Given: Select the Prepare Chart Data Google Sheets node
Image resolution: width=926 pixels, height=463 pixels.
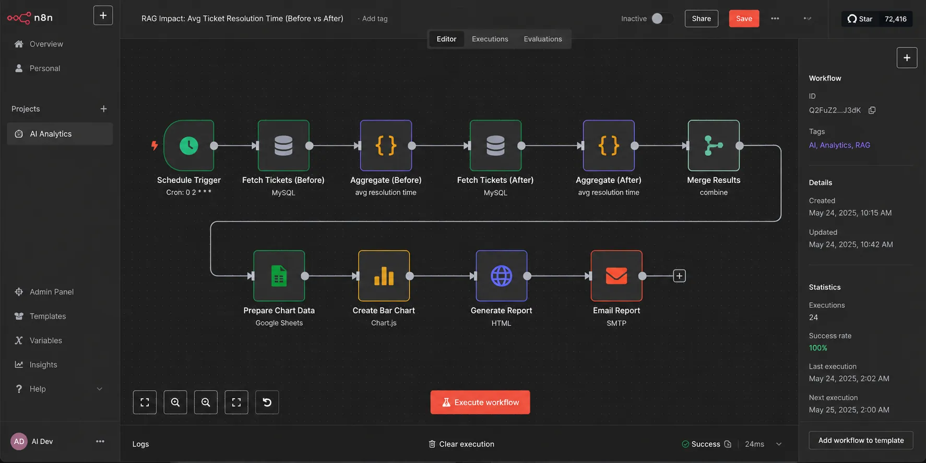Looking at the screenshot, I should point(279,276).
